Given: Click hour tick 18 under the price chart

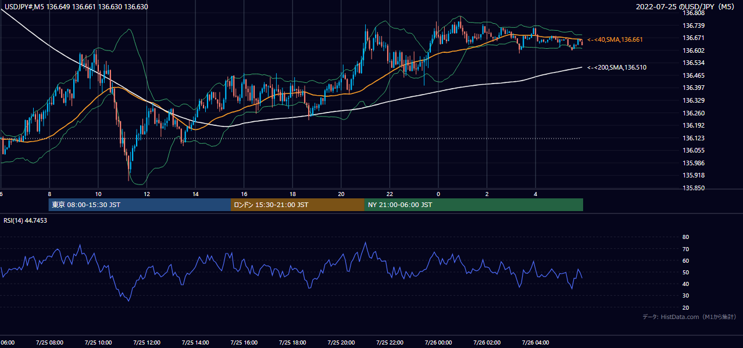Looking at the screenshot, I should coord(292,194).
